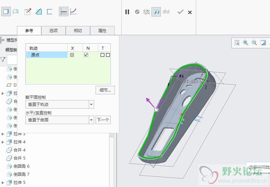This screenshot has width=270, height=187.
Task: Toggle the X checkbox for 原点 trajectory
Action: [x=72, y=55]
